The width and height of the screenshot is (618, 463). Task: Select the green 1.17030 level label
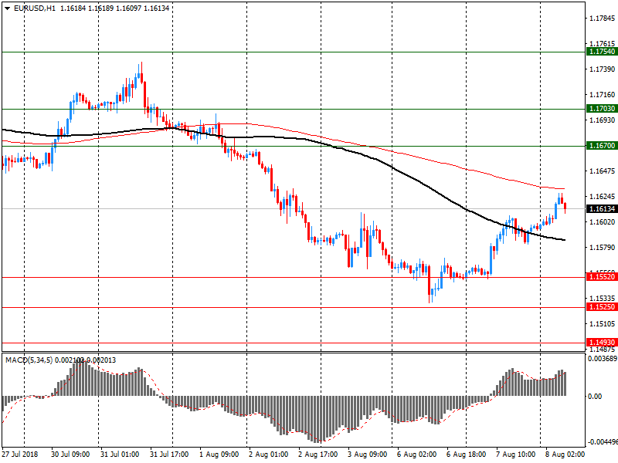(602, 109)
